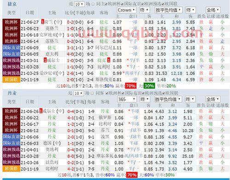Click away odds 10.28 on 21-06-12

[x=188, y=130]
